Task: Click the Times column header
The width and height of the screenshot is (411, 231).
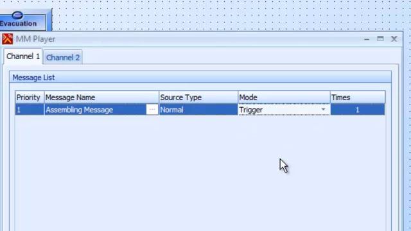Action: click(358, 98)
